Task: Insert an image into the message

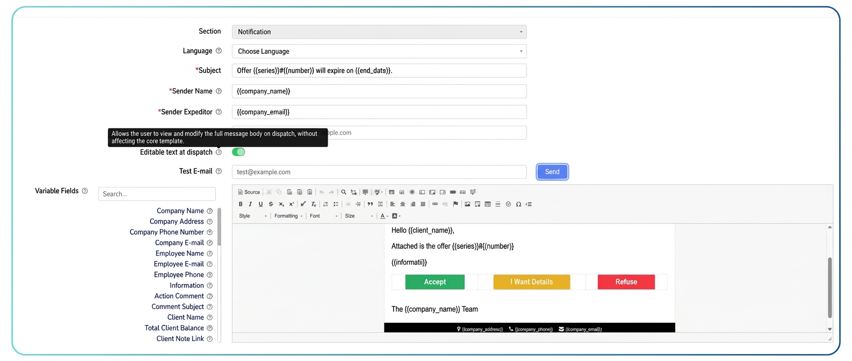Action: coord(467,204)
